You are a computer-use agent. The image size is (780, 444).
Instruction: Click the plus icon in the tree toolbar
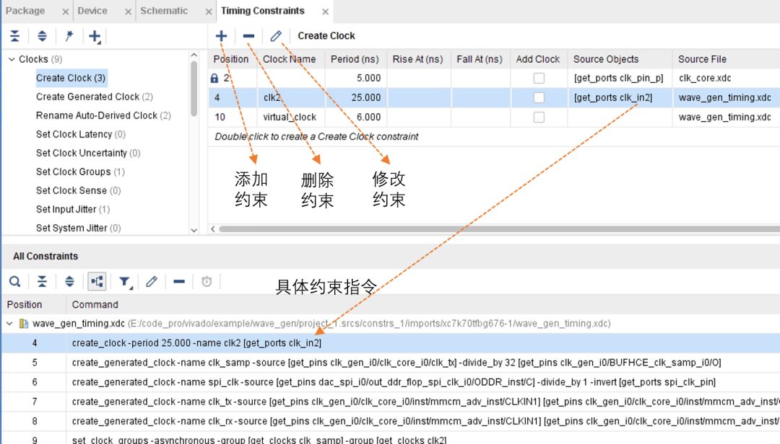(x=95, y=36)
